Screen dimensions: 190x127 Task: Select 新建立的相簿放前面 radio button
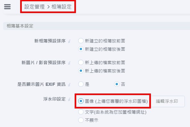coord(81,41)
